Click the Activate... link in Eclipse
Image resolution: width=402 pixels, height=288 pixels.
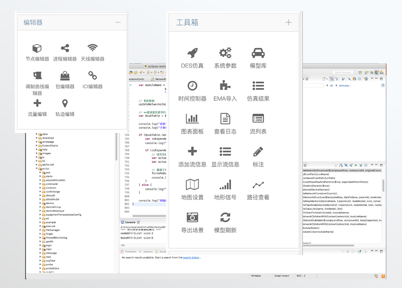coord(345,85)
